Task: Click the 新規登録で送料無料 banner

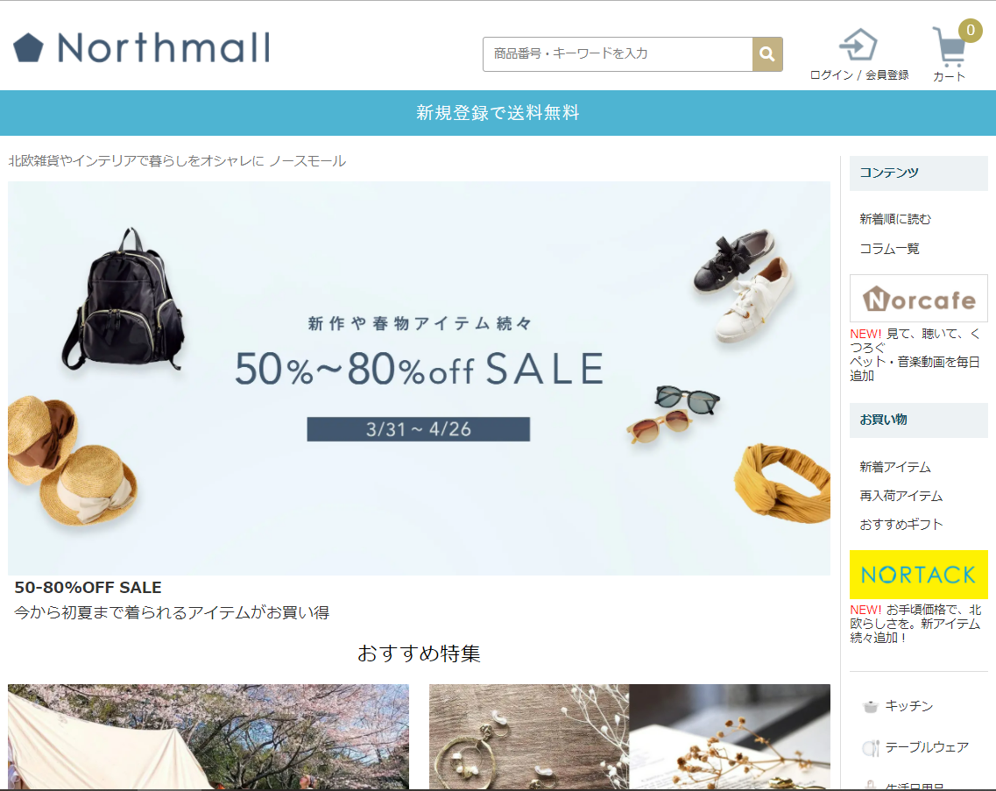Action: click(498, 112)
